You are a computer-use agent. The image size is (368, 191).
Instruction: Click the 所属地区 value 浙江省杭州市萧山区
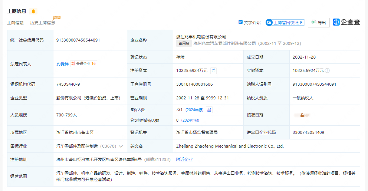pyautogui.click(x=75, y=132)
